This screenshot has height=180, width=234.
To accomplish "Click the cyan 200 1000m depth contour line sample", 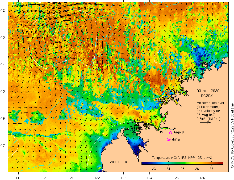I will (x=115, y=165).
